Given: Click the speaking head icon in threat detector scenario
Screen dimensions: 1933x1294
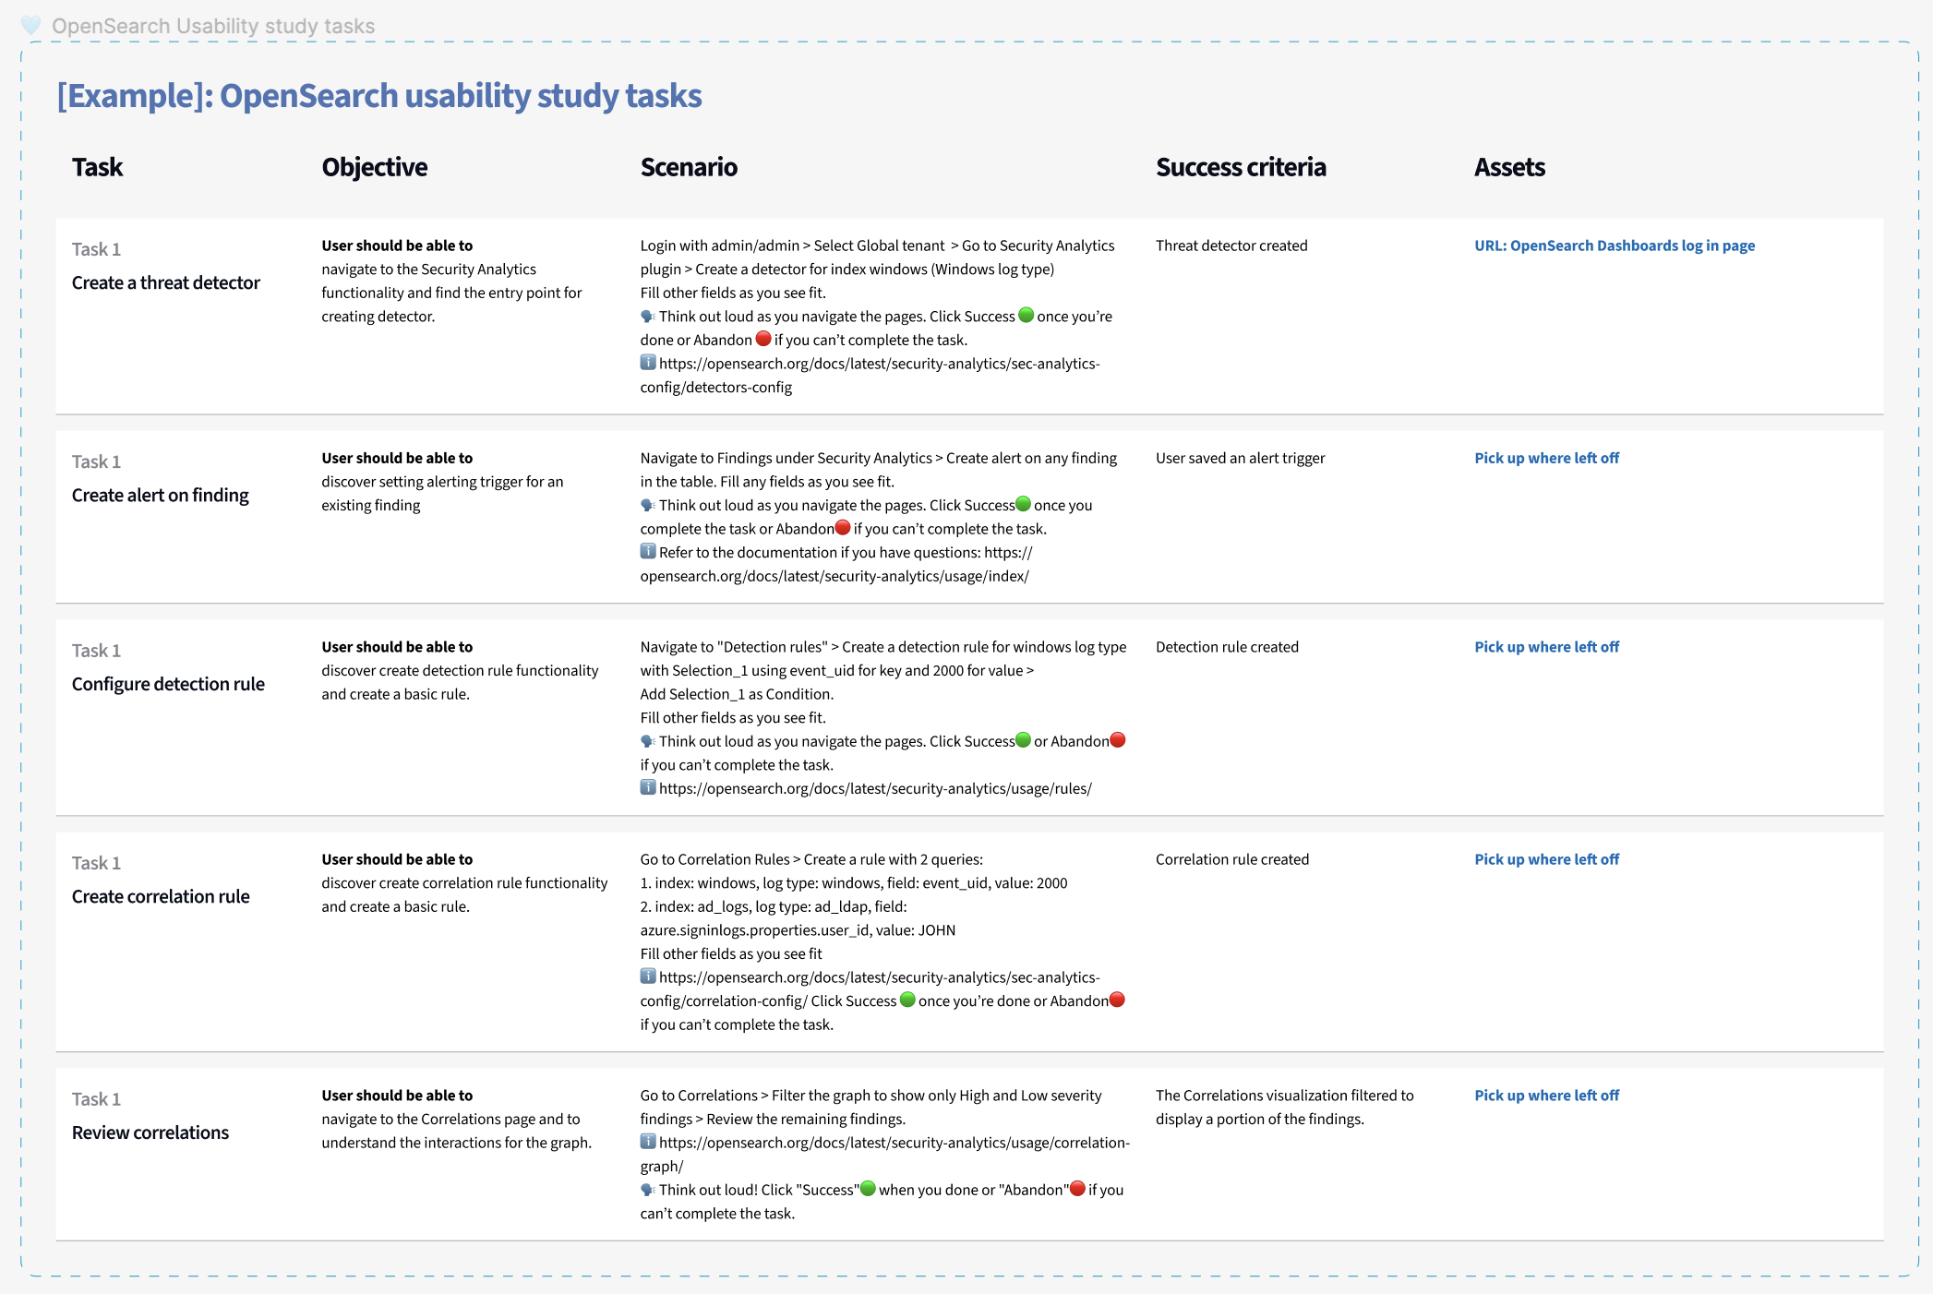Looking at the screenshot, I should tap(648, 317).
